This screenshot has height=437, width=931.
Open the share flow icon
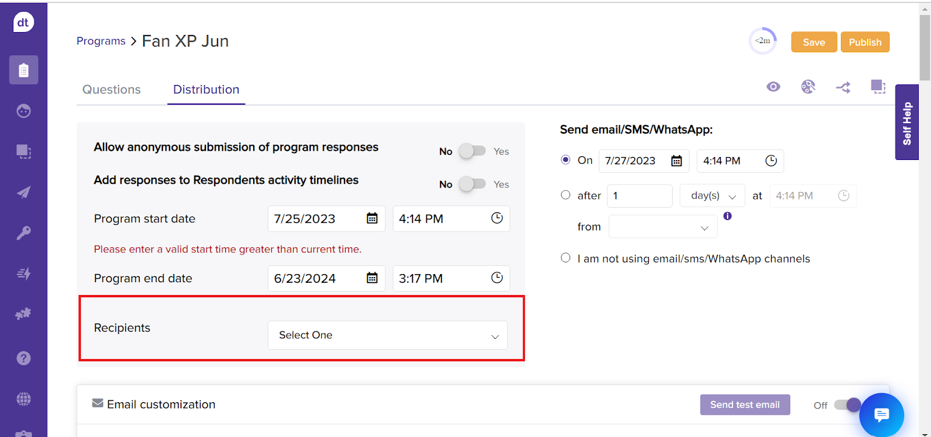pos(843,87)
